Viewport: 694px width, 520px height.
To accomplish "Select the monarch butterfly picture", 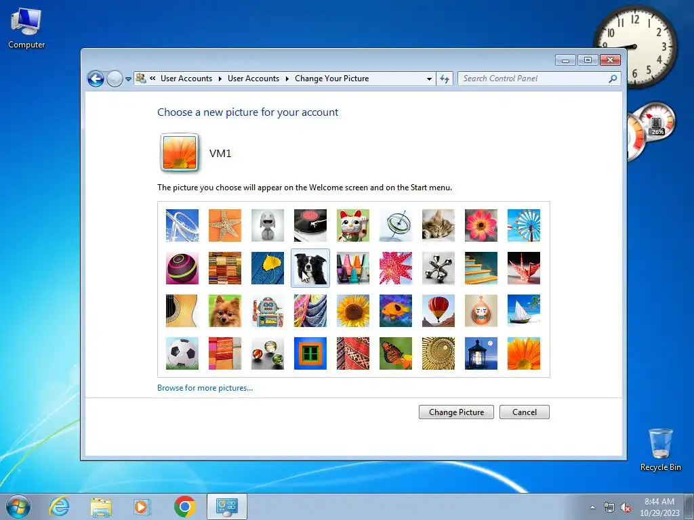I will pos(396,353).
